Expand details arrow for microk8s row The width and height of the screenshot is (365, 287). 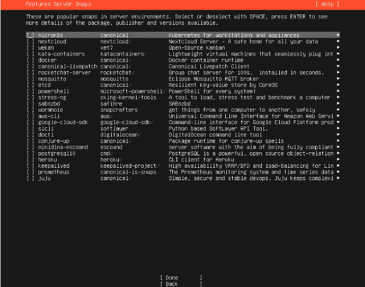[x=339, y=36]
